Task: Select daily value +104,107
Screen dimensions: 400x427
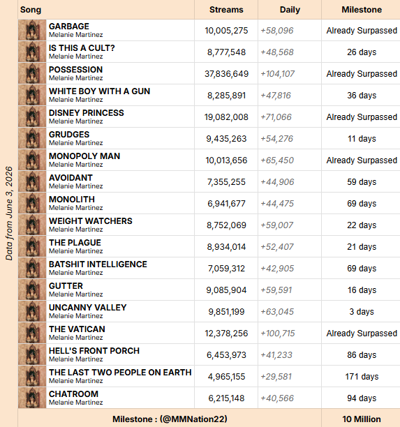Action: point(277,74)
